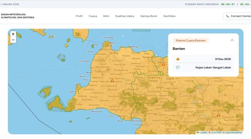Click the warning marker near Bandung

tap(218, 115)
